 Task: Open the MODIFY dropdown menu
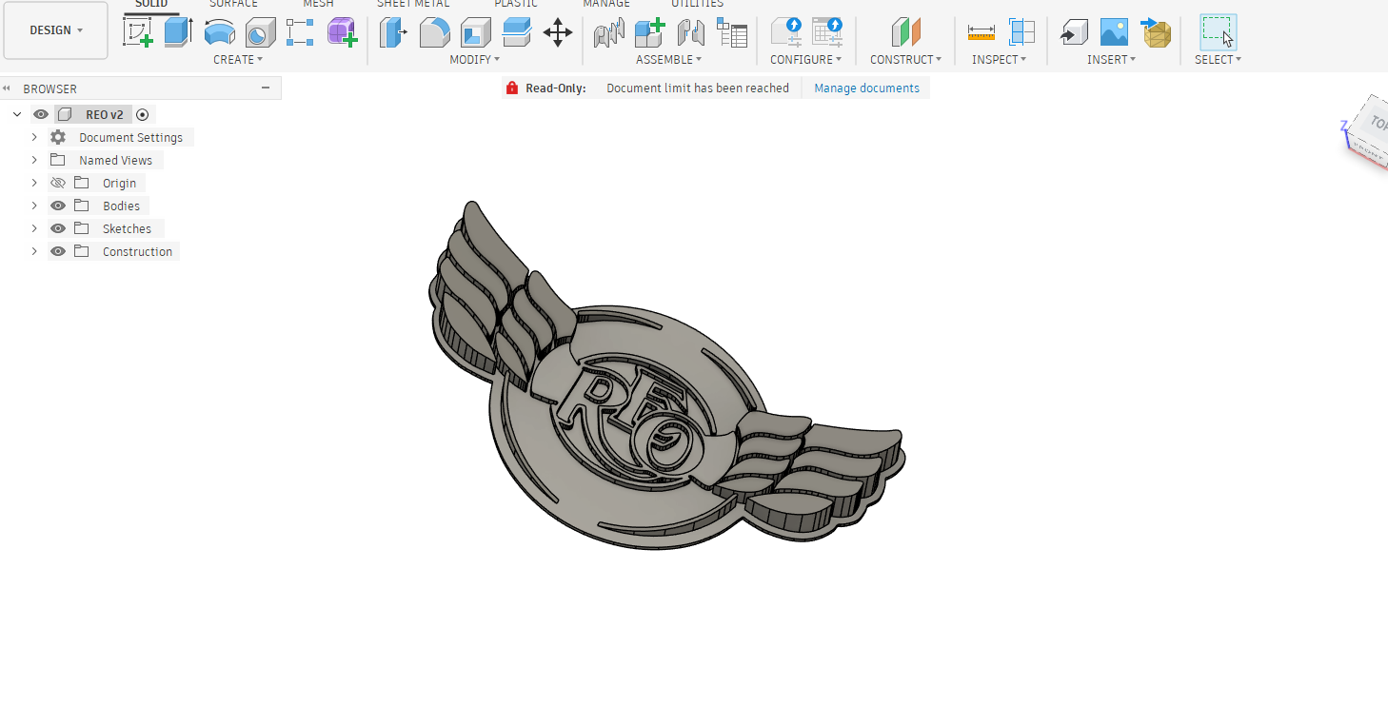click(x=474, y=59)
